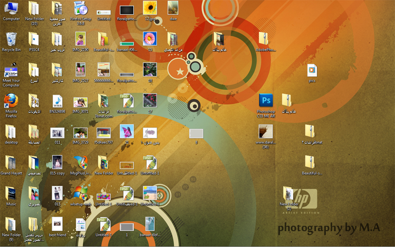Image resolution: width=395 pixels, height=247 pixels.
Task: Select the beach scene Untitled-1 thumbnail
Action: [x=150, y=193]
